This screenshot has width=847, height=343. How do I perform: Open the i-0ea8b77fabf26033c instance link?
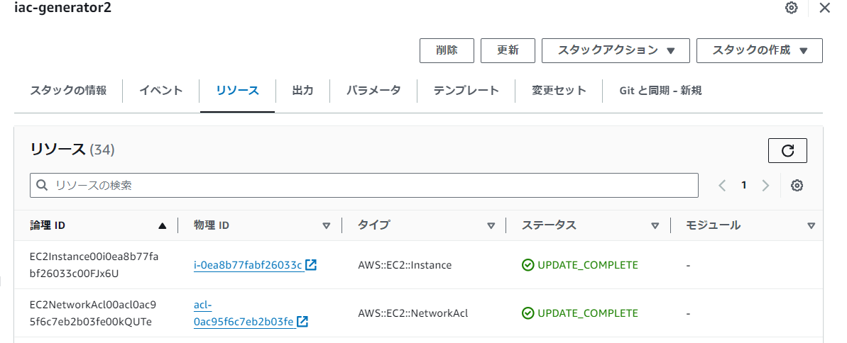248,266
